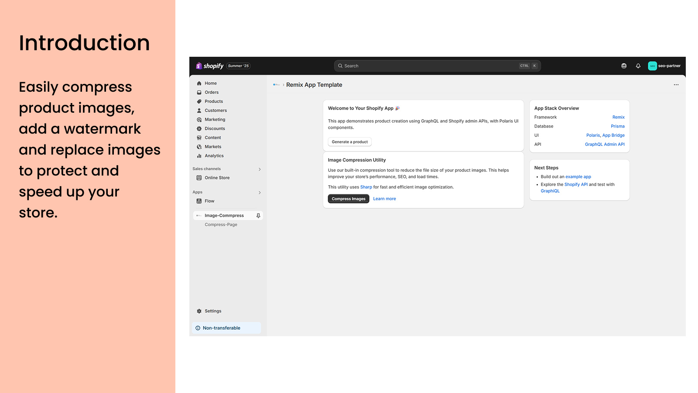698x393 pixels.
Task: Open the Remix framework link
Action: coord(619,117)
